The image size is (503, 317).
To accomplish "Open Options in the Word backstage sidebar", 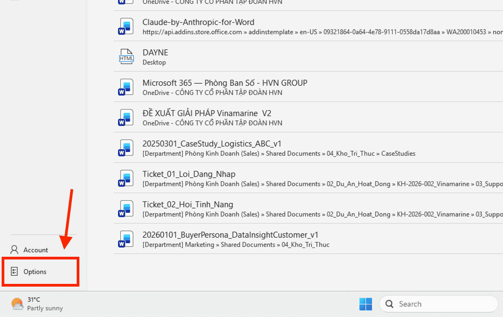I will 40,271.
